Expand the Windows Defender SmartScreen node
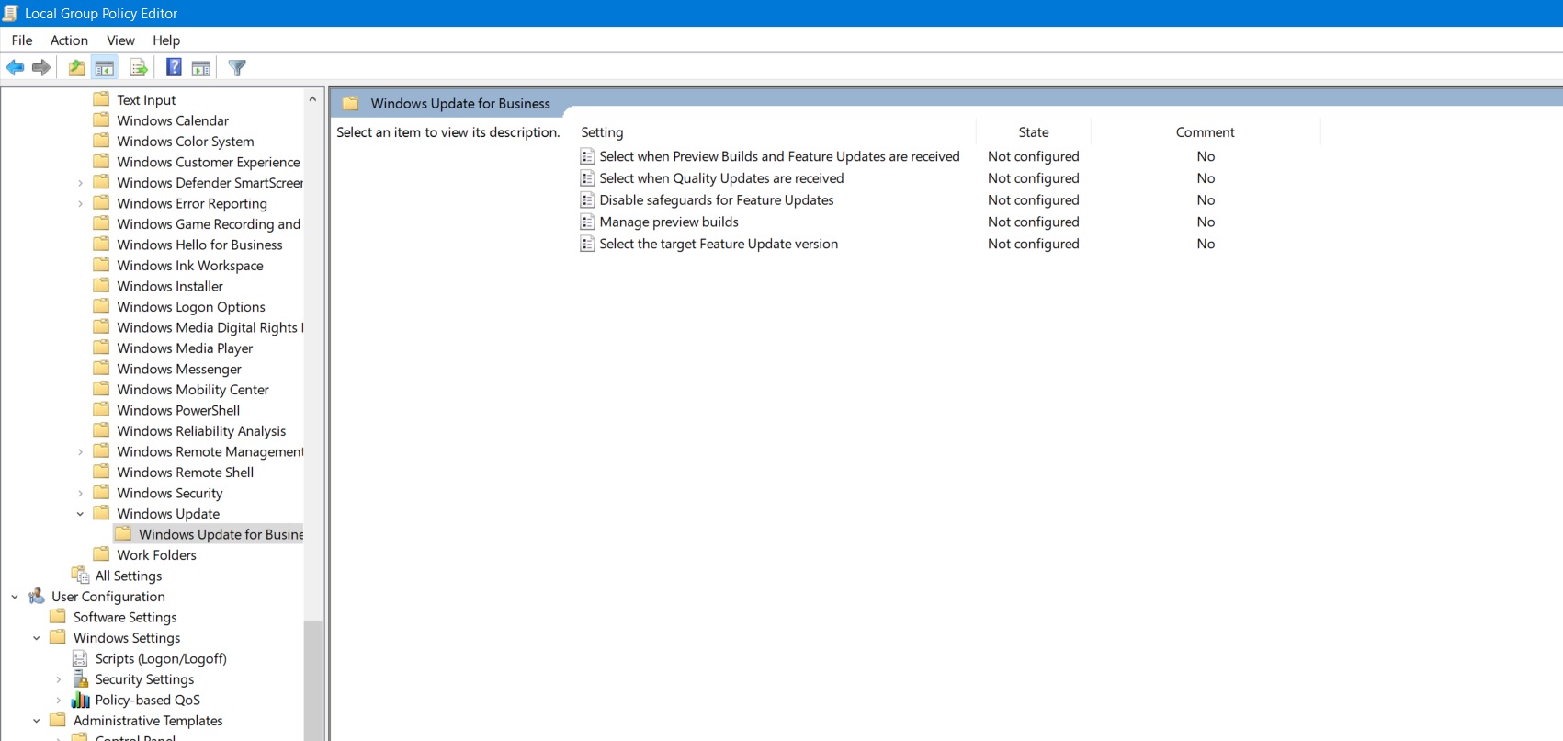Image resolution: width=1563 pixels, height=741 pixels. coord(80,183)
